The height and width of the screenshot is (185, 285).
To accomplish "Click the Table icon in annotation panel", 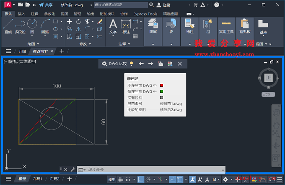I will (x=135, y=36).
